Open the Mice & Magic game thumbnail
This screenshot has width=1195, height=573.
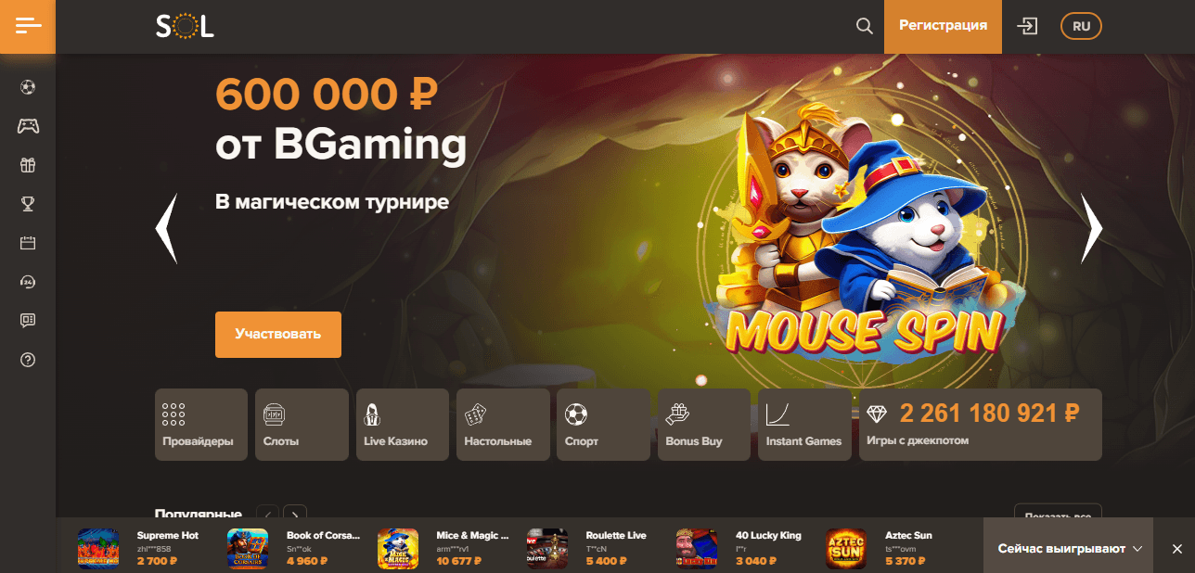(398, 549)
